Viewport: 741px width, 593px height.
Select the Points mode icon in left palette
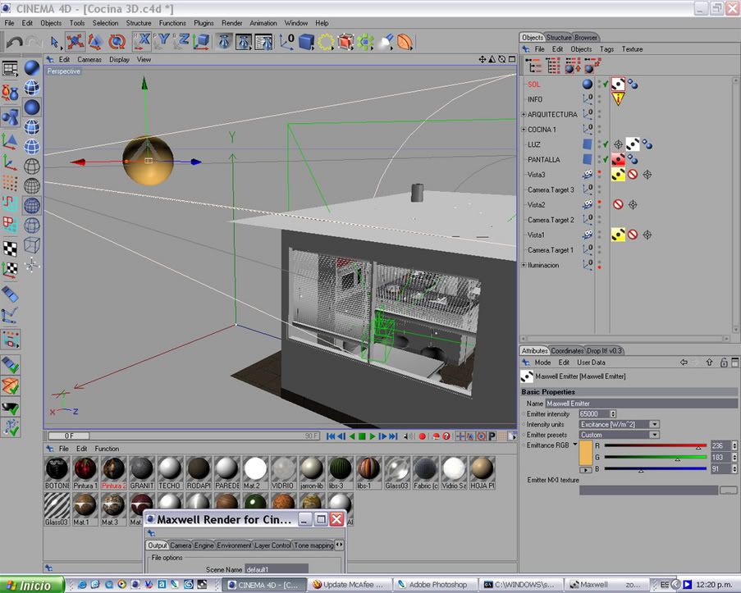click(x=10, y=183)
